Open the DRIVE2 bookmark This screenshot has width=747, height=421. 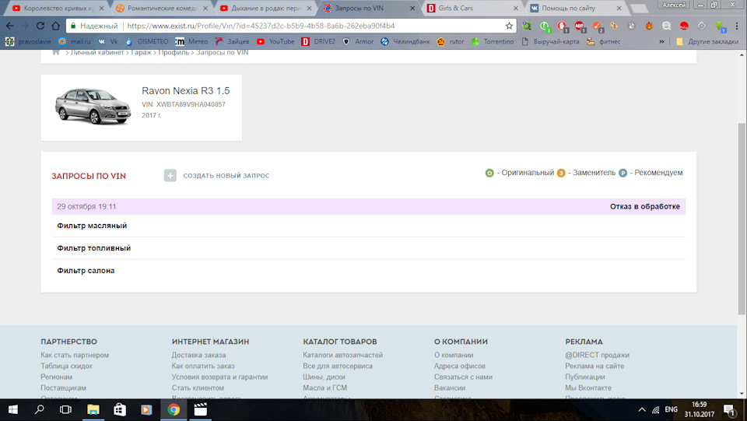(x=319, y=42)
